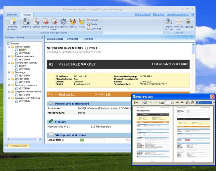
Task: Go to previous page in Print Preview
Action: click(x=156, y=102)
